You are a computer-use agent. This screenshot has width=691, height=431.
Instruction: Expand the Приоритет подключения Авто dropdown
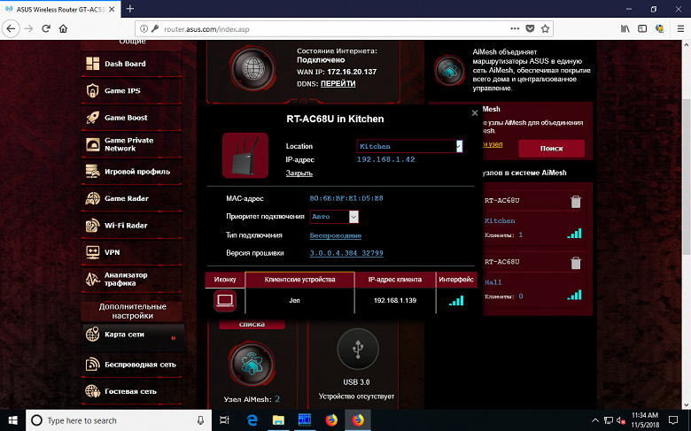tap(335, 217)
